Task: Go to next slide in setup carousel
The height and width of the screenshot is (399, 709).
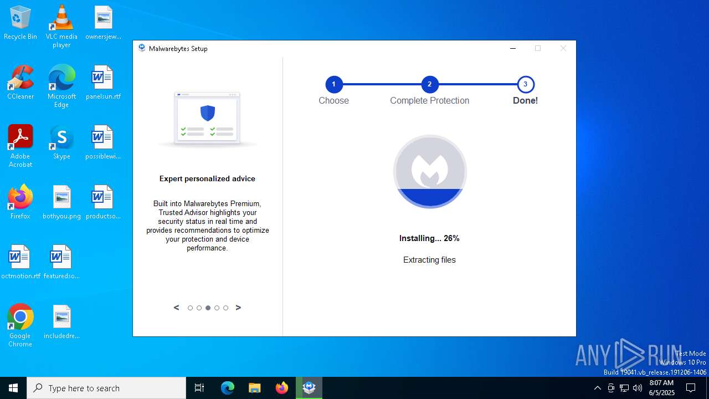Action: (238, 308)
